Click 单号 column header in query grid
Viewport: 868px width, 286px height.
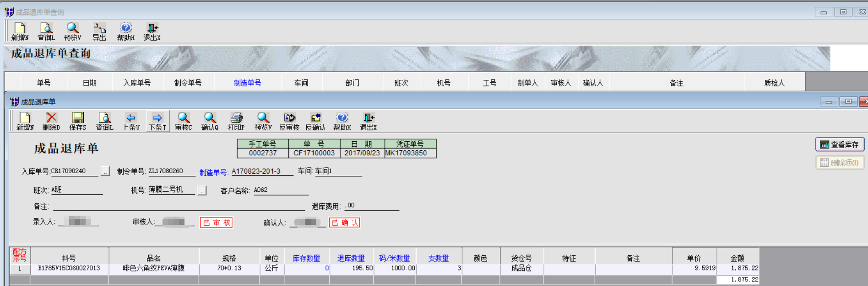[44, 83]
